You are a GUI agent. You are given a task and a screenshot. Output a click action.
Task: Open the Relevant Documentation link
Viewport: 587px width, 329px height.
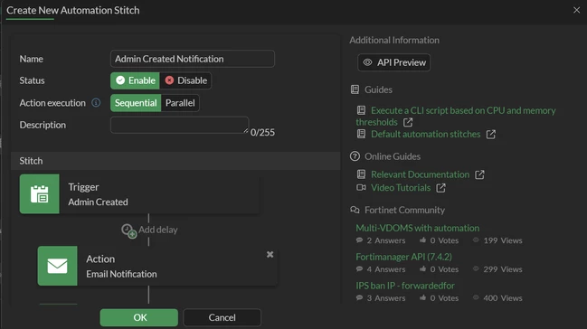pos(420,174)
